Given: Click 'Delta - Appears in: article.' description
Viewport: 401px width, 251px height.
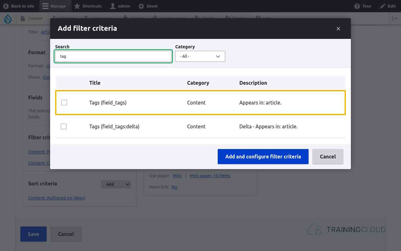Looking at the screenshot, I should coord(268,126).
